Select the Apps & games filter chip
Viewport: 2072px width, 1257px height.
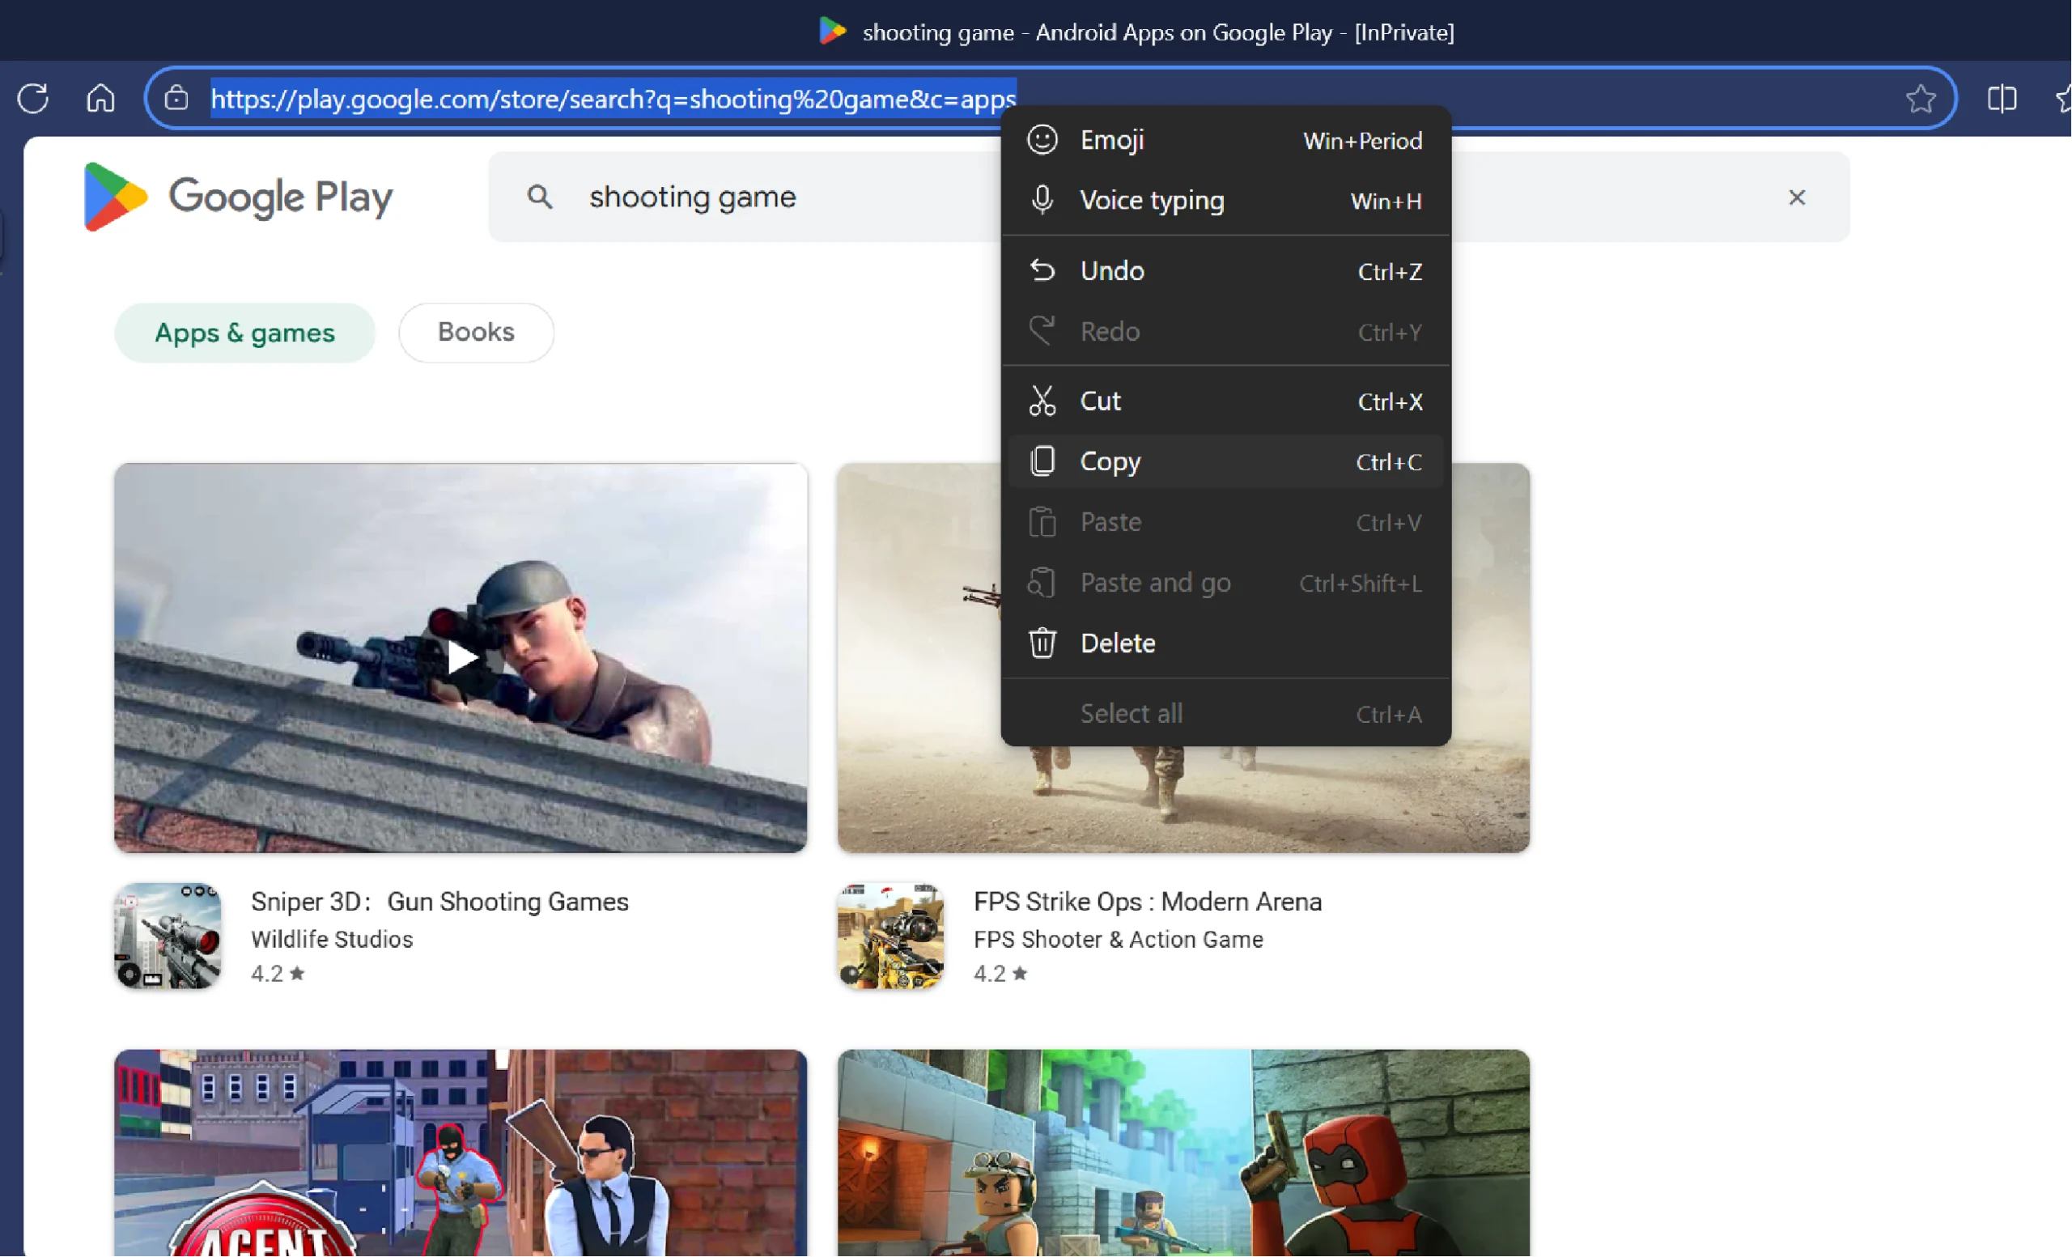pyautogui.click(x=244, y=333)
